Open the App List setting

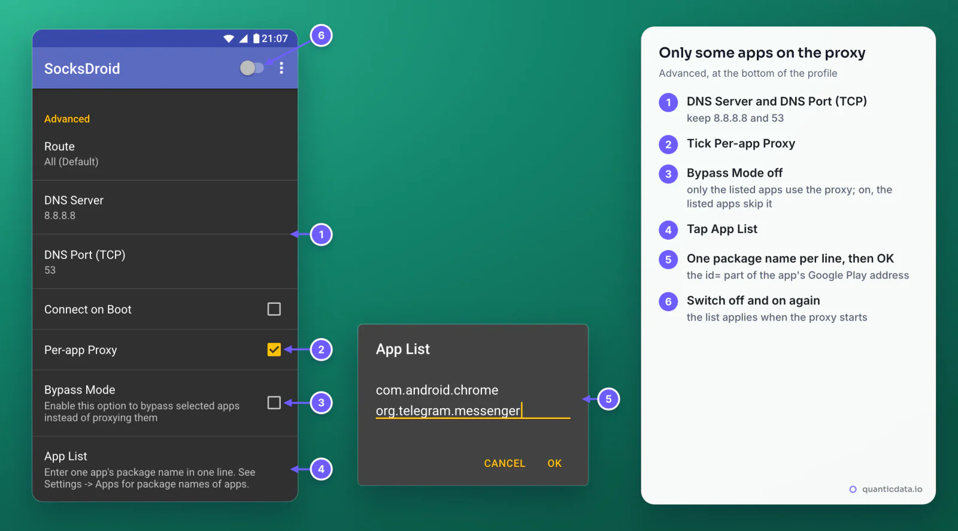[165, 469]
